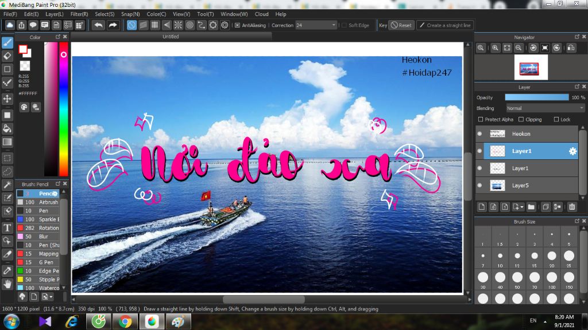
Task: Click the cloud save icon
Action: click(10, 25)
